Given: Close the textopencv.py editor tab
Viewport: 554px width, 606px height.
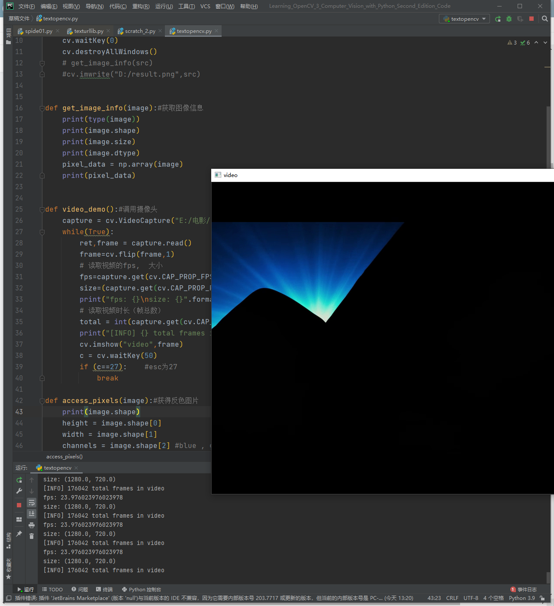Looking at the screenshot, I should [216, 31].
